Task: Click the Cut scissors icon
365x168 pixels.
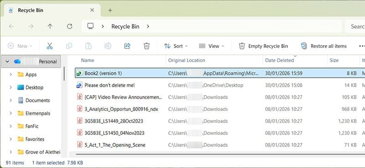Action: click(x=50, y=46)
